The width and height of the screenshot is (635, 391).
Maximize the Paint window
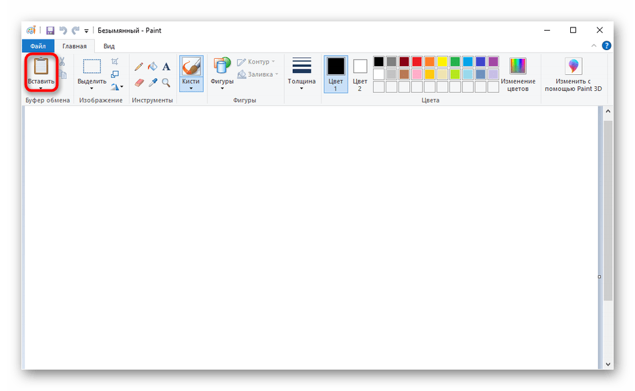(x=573, y=30)
